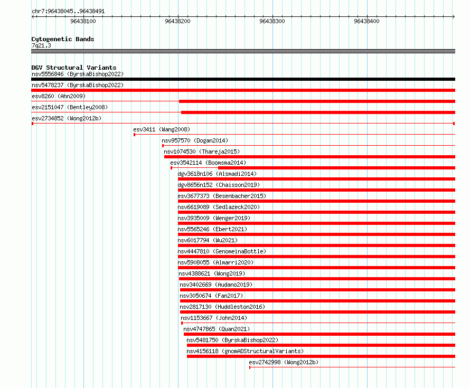Open variant nsv1153667 (John2014)
Image resolution: width=470 pixels, height=388 pixels.
[214, 318]
